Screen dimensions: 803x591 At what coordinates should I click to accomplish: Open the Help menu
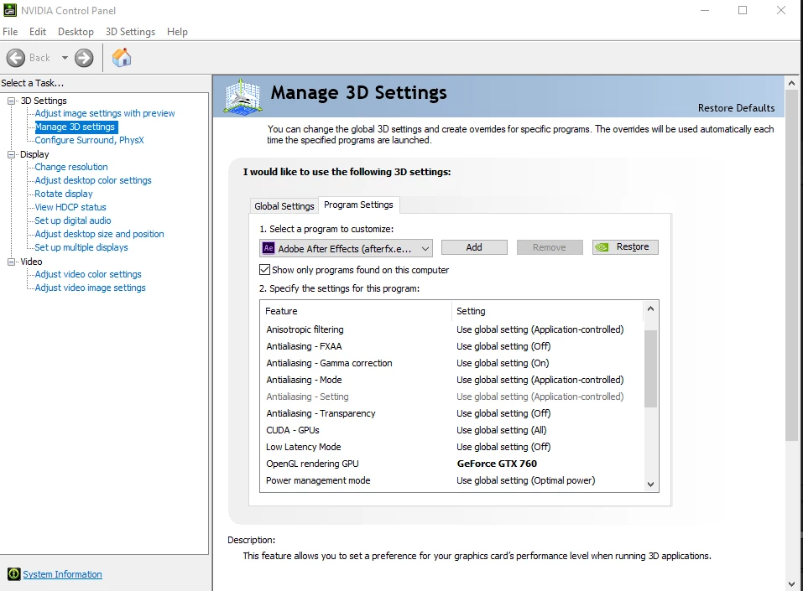pyautogui.click(x=177, y=32)
